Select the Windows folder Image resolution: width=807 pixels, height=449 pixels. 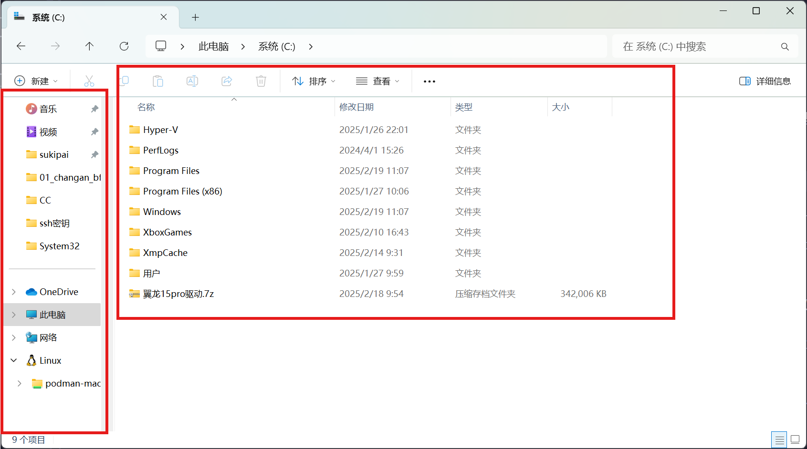pos(155,212)
